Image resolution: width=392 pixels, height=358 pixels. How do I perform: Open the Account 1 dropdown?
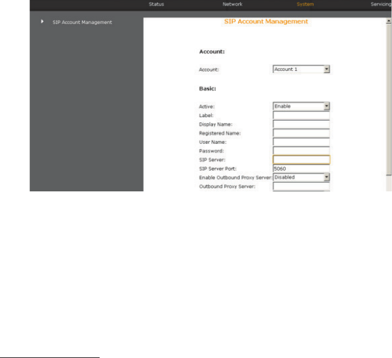(301, 69)
